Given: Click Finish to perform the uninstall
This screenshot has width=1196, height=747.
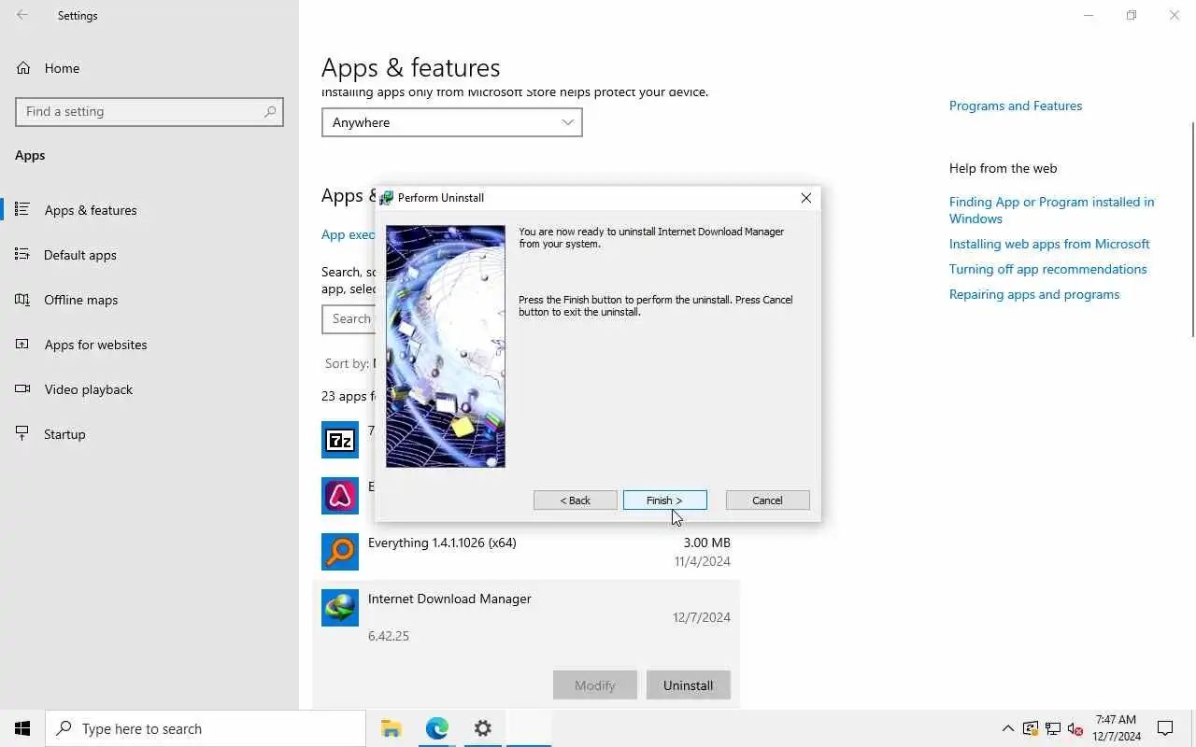Looking at the screenshot, I should 664,500.
